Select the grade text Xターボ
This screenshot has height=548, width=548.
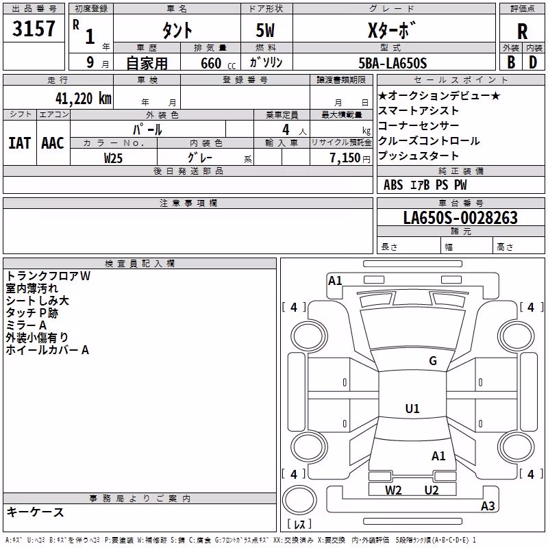coord(392,29)
